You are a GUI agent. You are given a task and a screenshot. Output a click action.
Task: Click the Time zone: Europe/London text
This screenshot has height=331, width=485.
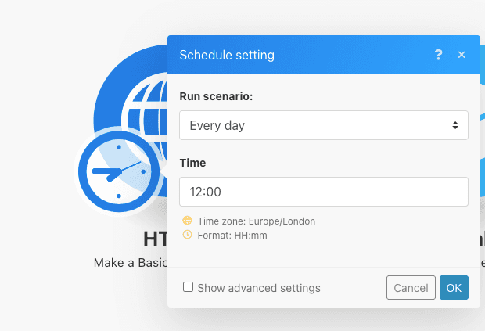point(257,221)
